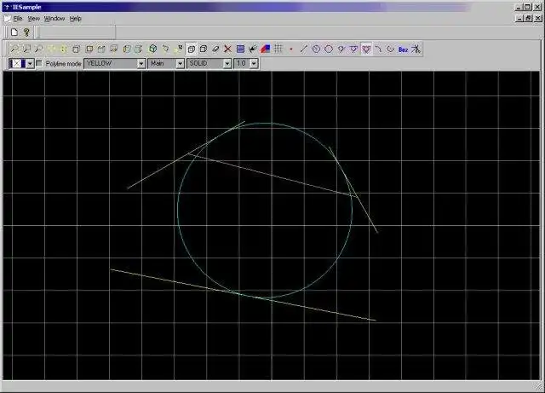The width and height of the screenshot is (545, 393).
Task: Click the highlighted tangent tool icon
Action: coord(366,49)
